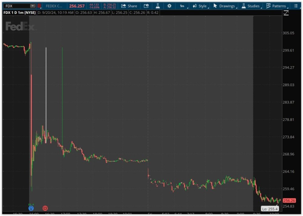Screen dimensions: 303x216
Task: Open the FDX symbol dropdown arrow
Action: (x=32, y=6)
